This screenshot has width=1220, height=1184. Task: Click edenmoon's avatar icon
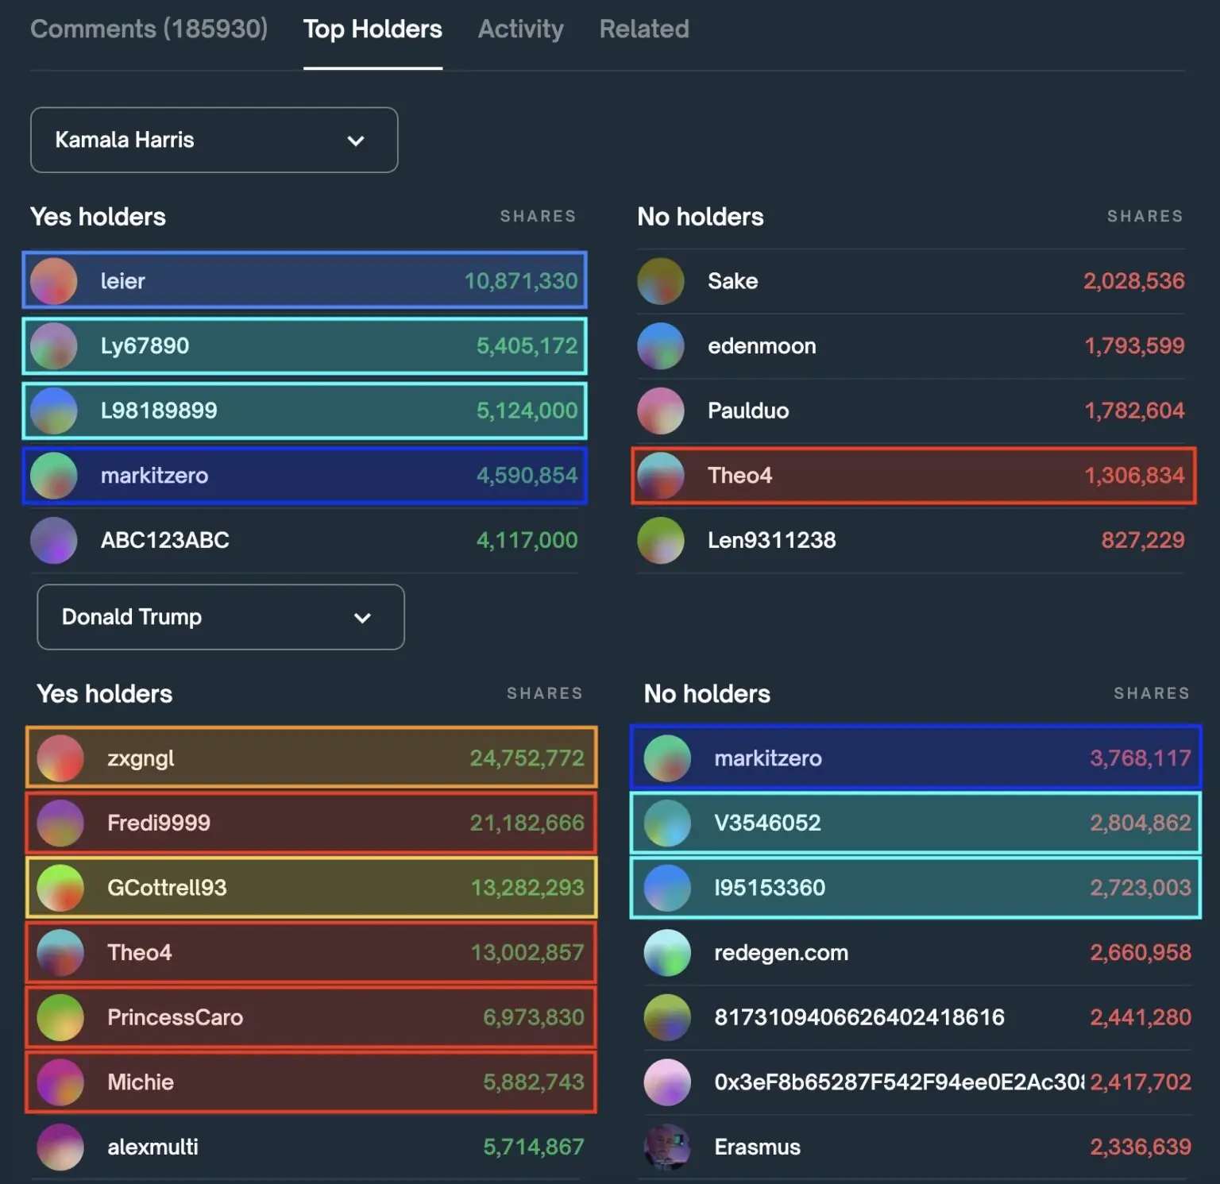[661, 346]
